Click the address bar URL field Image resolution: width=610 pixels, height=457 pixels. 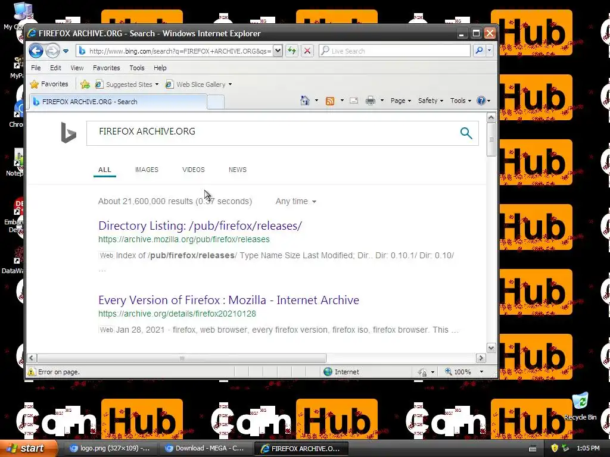pos(180,51)
